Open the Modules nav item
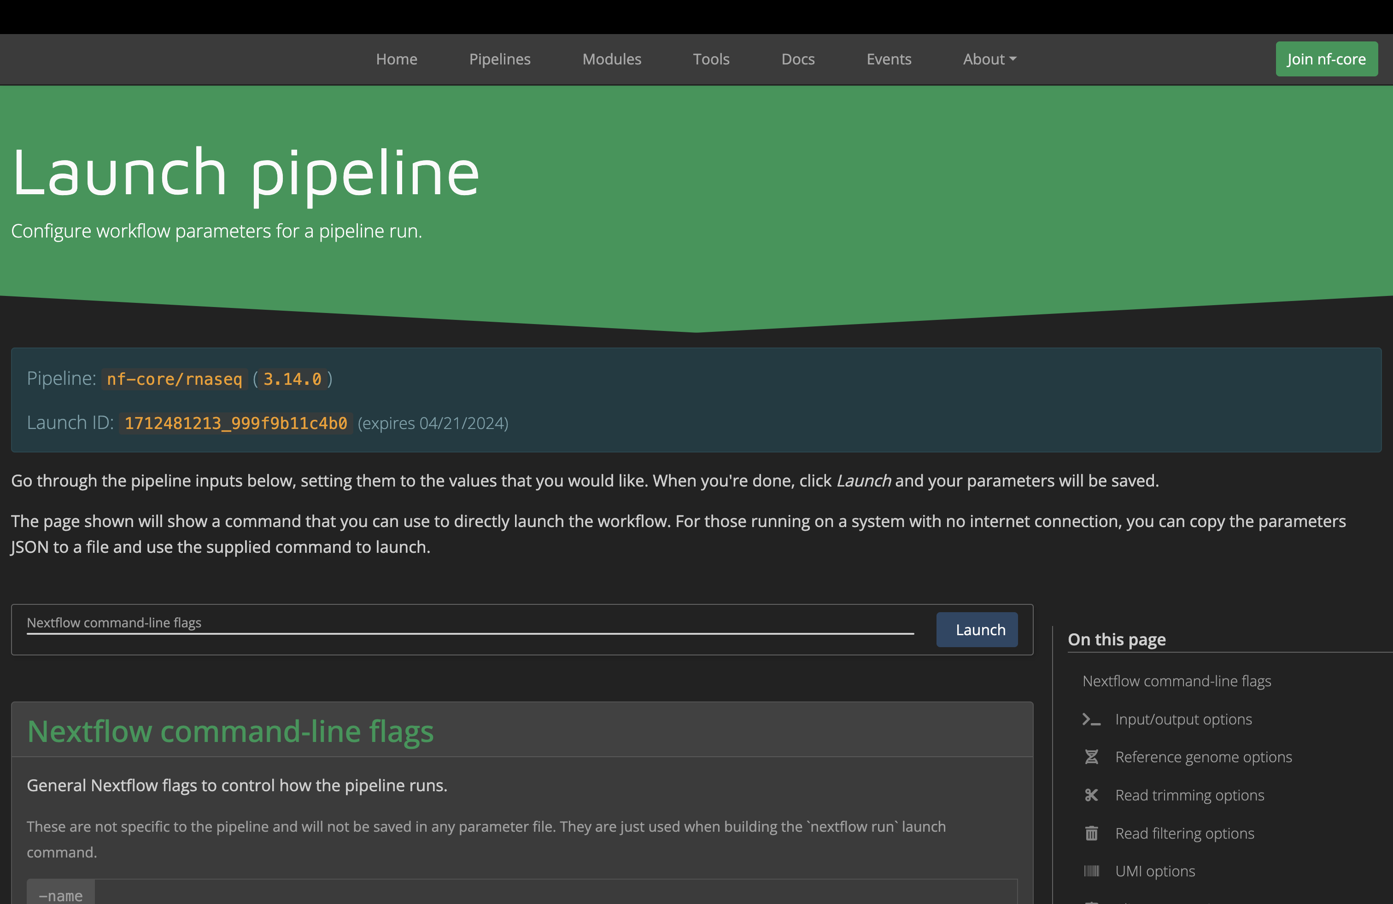 click(x=612, y=59)
